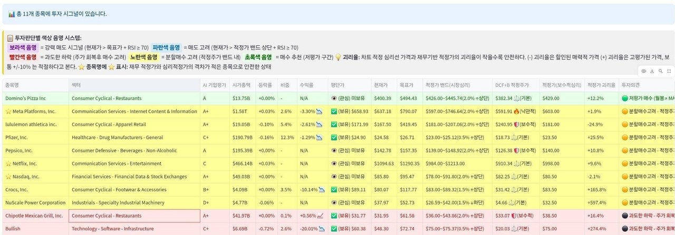Select the $190.79B market cap cell

pos(243,138)
